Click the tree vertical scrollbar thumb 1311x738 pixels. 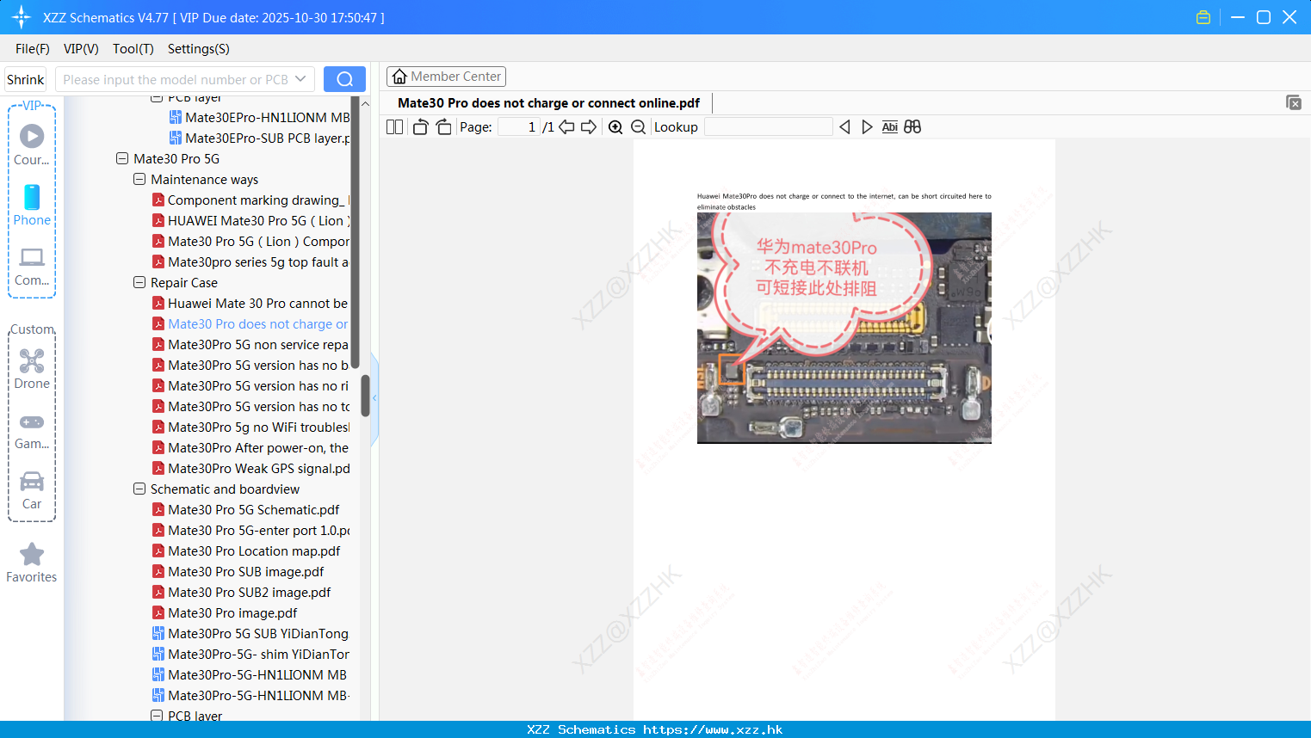click(x=365, y=396)
